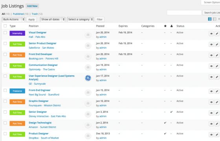Edit Graphic Designer with the pencil icon

[x=217, y=102]
